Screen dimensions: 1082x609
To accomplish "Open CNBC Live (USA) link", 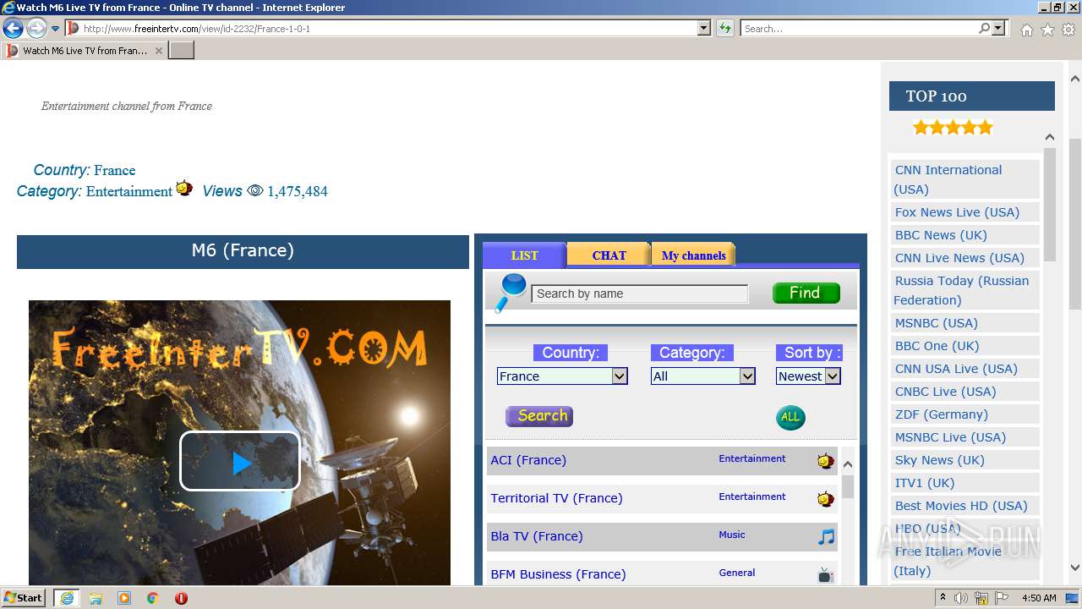I will click(946, 392).
